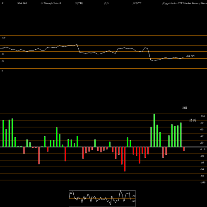Click the '80' label on MR axis
Screen dimensions: 207x207
pyautogui.click(x=202, y=123)
